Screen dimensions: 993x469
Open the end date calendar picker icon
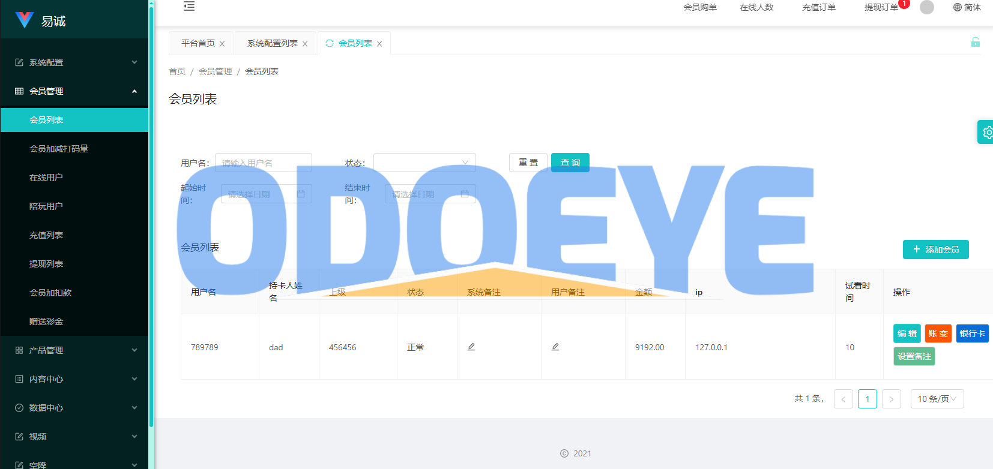click(465, 194)
